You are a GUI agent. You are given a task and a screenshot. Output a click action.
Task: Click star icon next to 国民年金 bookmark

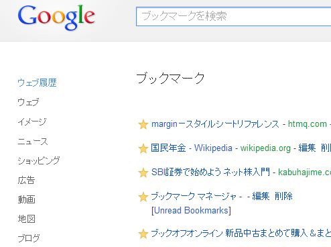(143, 148)
